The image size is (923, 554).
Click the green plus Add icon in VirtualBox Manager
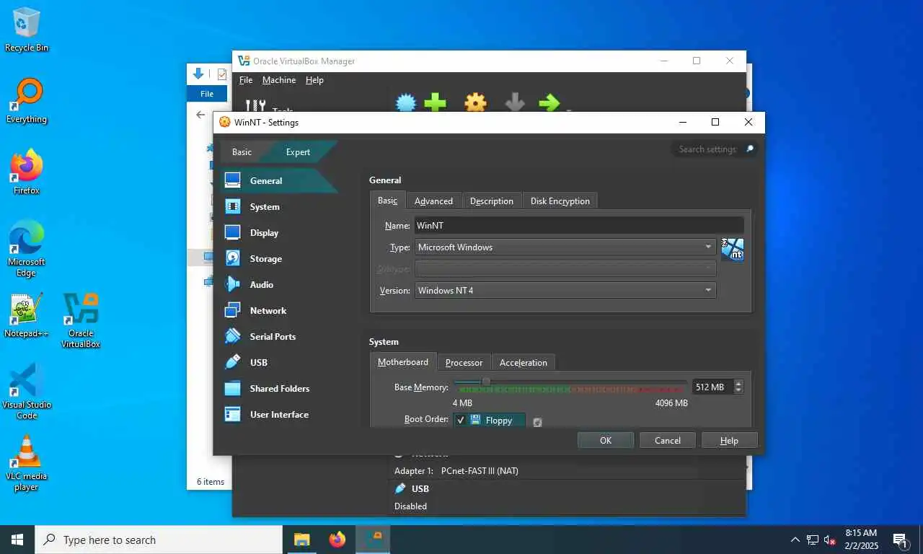point(435,102)
